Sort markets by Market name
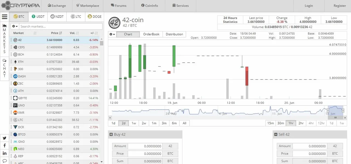 coord(25,33)
